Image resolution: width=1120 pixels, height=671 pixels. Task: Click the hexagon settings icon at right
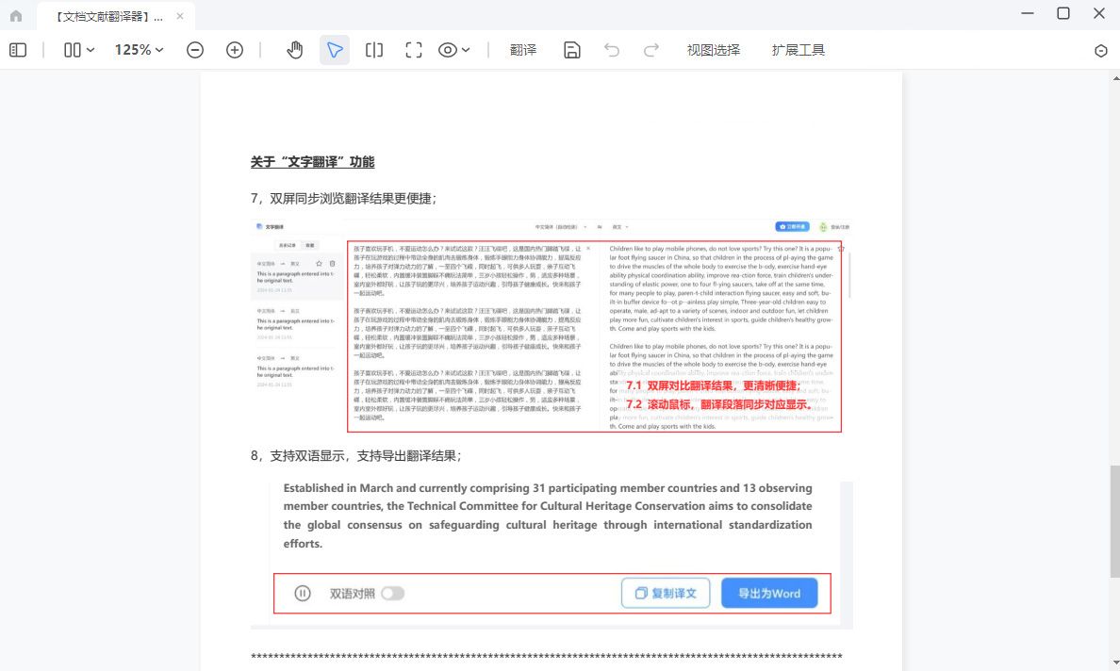click(x=1101, y=51)
